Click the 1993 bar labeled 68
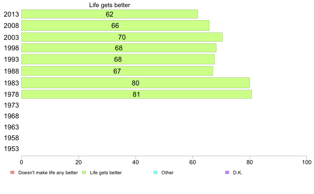The width and height of the screenshot is (314, 194). point(118,59)
